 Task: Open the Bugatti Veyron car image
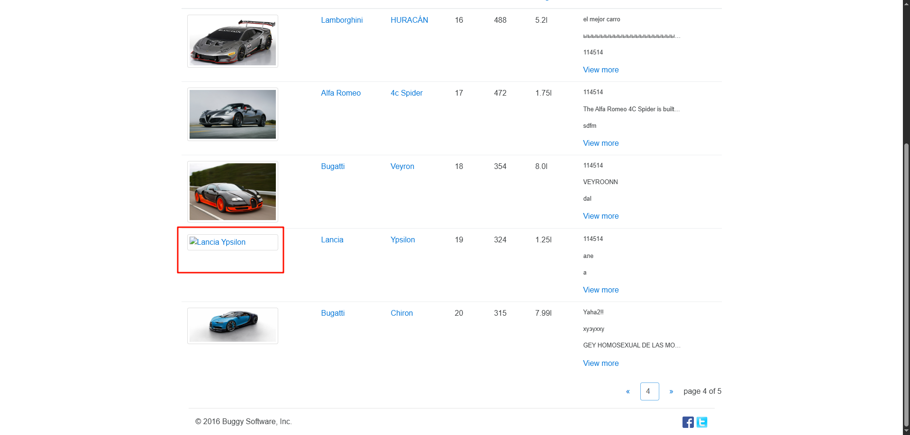click(x=233, y=192)
